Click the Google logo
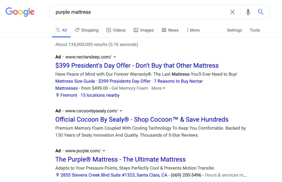The width and height of the screenshot is (282, 182). [20, 12]
